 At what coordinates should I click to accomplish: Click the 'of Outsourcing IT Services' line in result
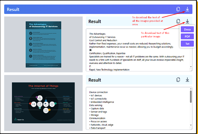point(102,37)
